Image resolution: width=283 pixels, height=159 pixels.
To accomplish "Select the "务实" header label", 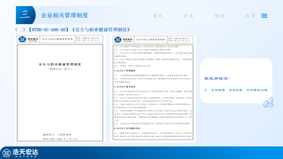I will [189, 16].
